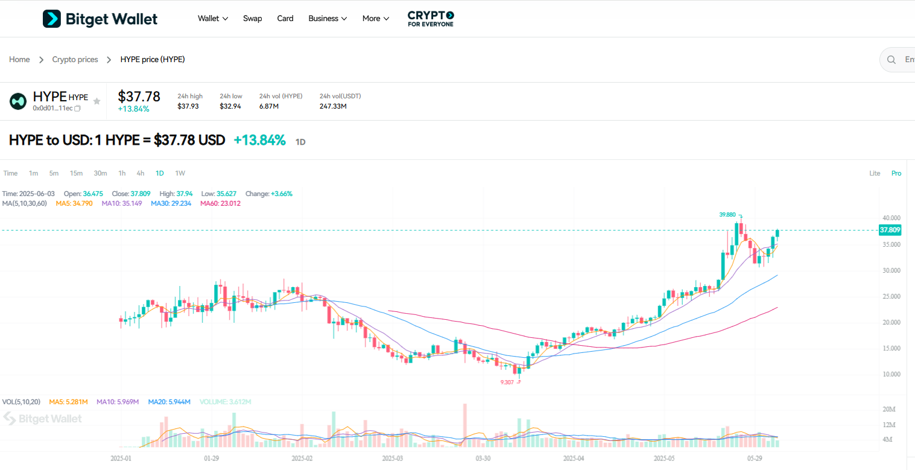Viewport: 915px width, 470px height.
Task: Select the 1D interval
Action: (160, 173)
